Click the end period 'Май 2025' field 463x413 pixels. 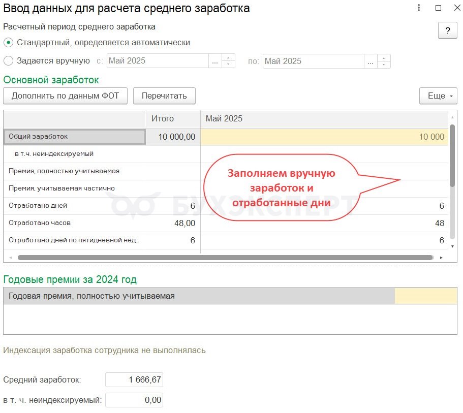point(313,61)
